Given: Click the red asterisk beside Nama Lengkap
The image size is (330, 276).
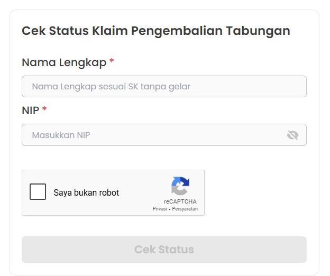Looking at the screenshot, I should pos(112,62).
